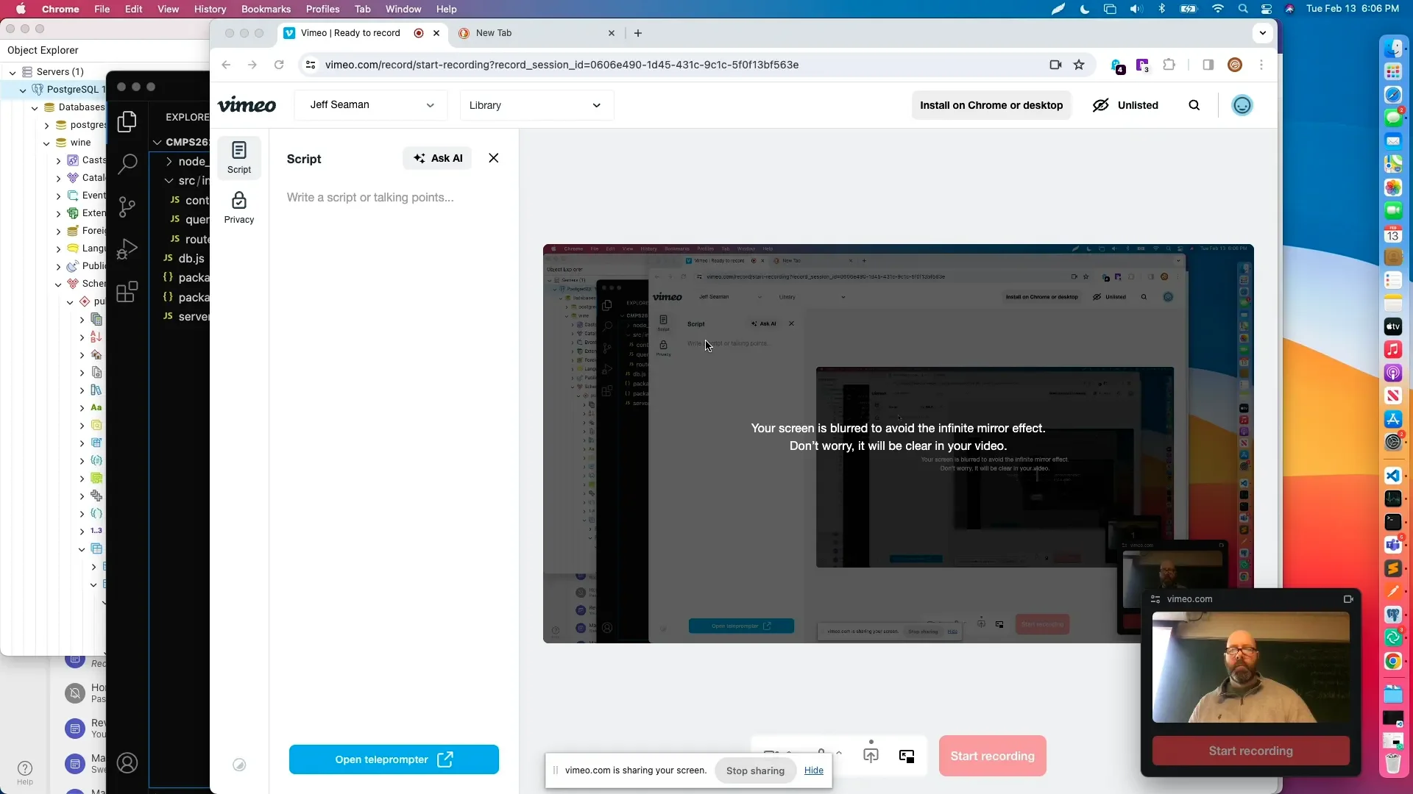
Task: Toggle dark mode via the moon menu bar icon
Action: (1085, 9)
